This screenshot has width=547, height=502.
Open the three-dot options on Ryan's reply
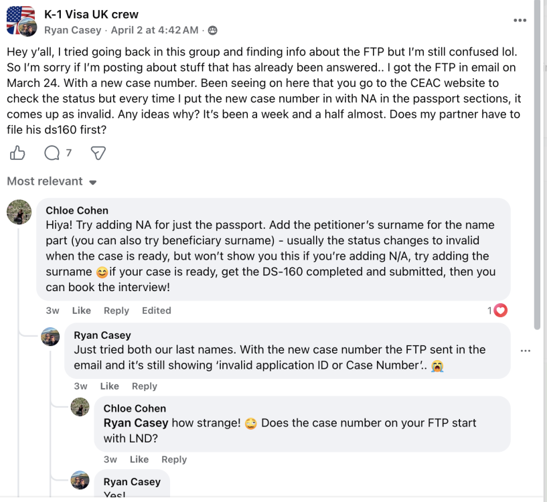[526, 350]
